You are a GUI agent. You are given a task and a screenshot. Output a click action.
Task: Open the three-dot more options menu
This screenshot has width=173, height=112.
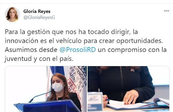point(167,11)
